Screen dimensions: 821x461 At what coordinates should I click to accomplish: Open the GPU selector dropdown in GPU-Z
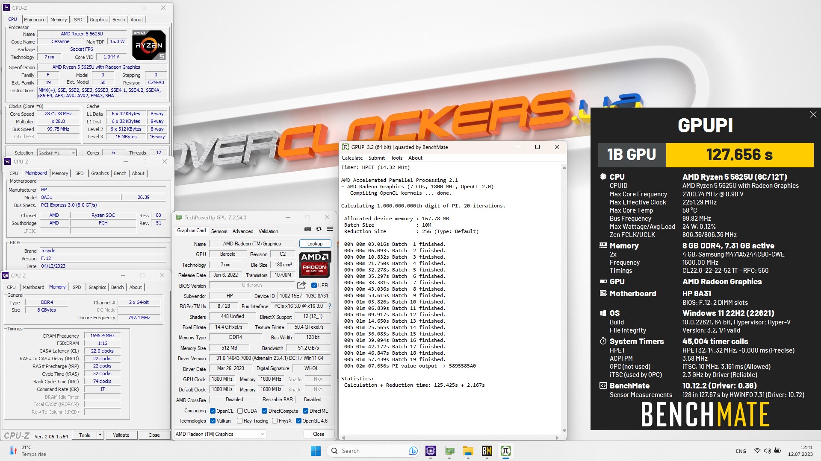pyautogui.click(x=220, y=434)
